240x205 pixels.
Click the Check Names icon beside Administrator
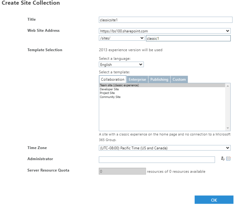click(223, 159)
